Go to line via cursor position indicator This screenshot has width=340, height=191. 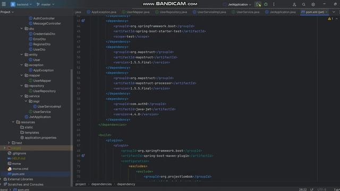click(303, 189)
